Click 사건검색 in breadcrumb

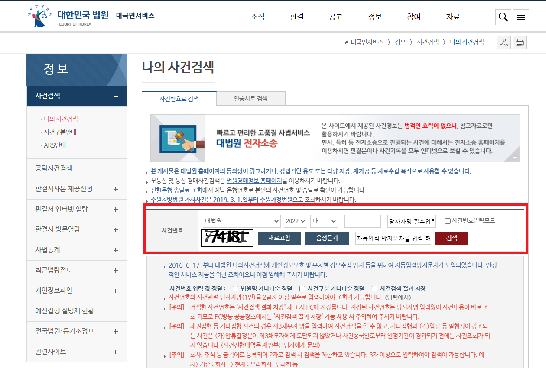[x=428, y=42]
